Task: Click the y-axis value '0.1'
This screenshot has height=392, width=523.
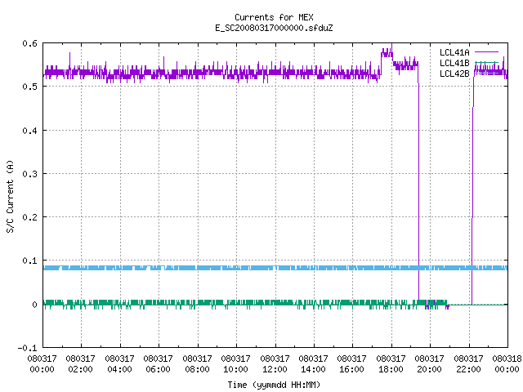Action: (x=29, y=261)
